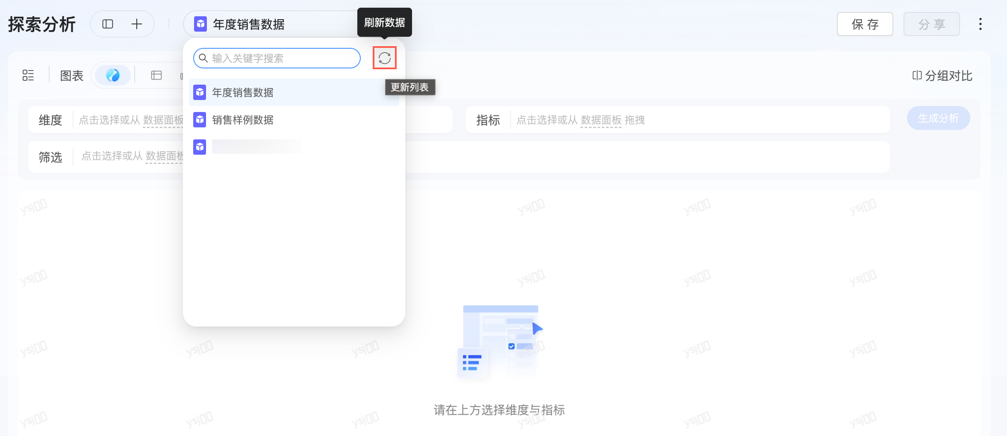Open 分组对比 group comparison
This screenshot has width=1007, height=436.
coord(942,76)
